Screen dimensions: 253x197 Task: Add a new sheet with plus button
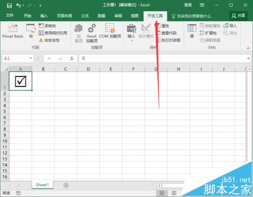[66, 185]
